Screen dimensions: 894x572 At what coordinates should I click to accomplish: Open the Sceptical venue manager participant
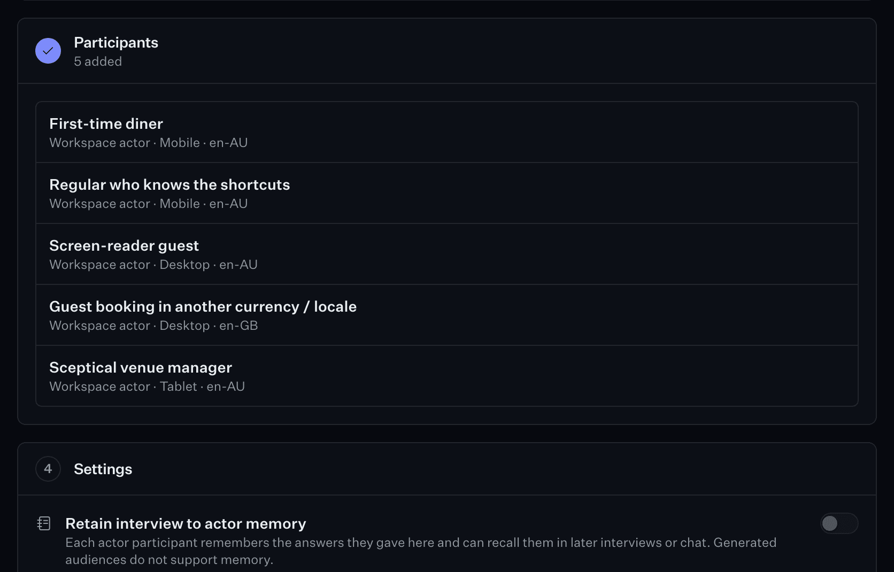click(x=447, y=376)
